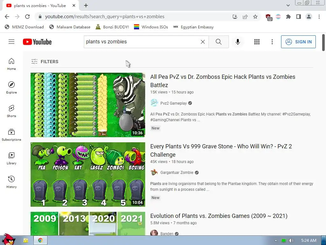Expand the tab search dropdown arrow
Viewport: 326px width, 245px height.
288,5
